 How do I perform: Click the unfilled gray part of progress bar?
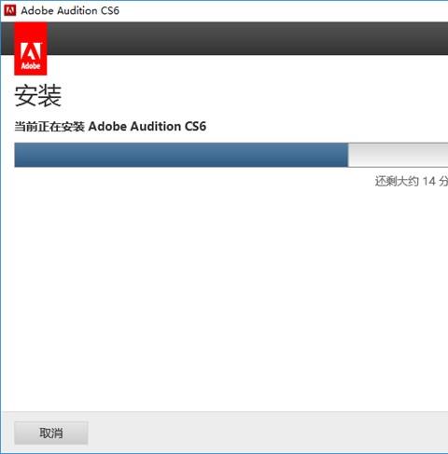pos(398,155)
